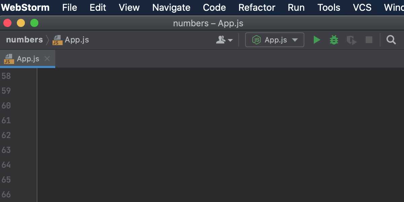Click App.js in the breadcrumb bar
The width and height of the screenshot is (404, 202).
(x=77, y=40)
